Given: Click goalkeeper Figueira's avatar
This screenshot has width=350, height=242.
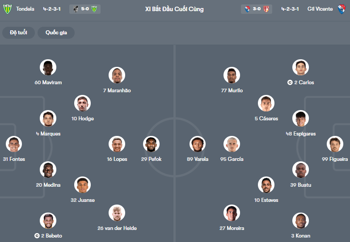Looking at the screenshot, I should pos(335,144).
